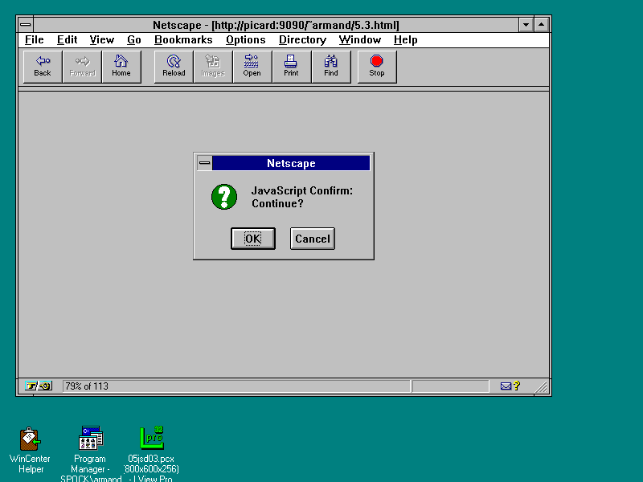Click the Back toolbar button
Viewport: 643px width, 482px height.
(x=43, y=67)
